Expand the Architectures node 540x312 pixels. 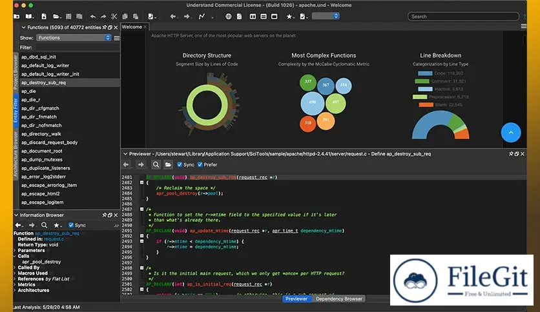[x=15, y=290]
